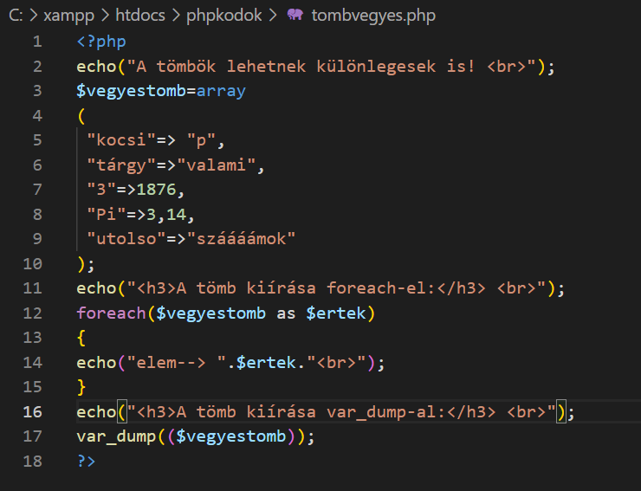Click the opening <?php tag

100,42
